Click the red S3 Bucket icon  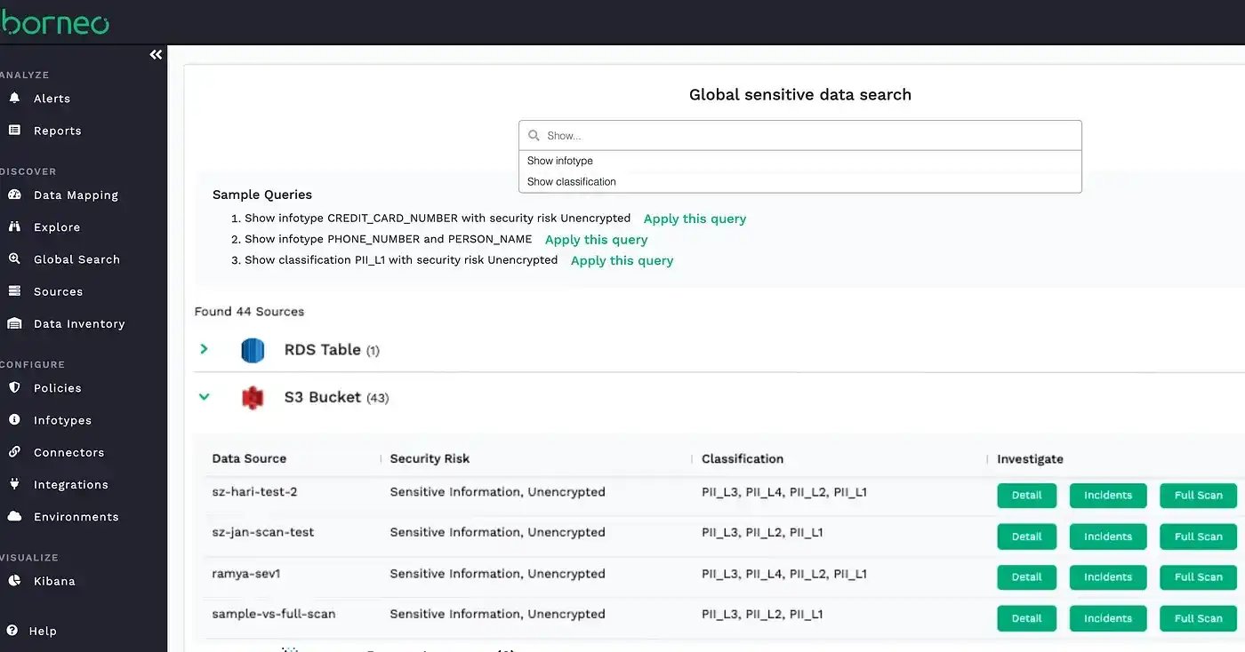[x=253, y=398]
